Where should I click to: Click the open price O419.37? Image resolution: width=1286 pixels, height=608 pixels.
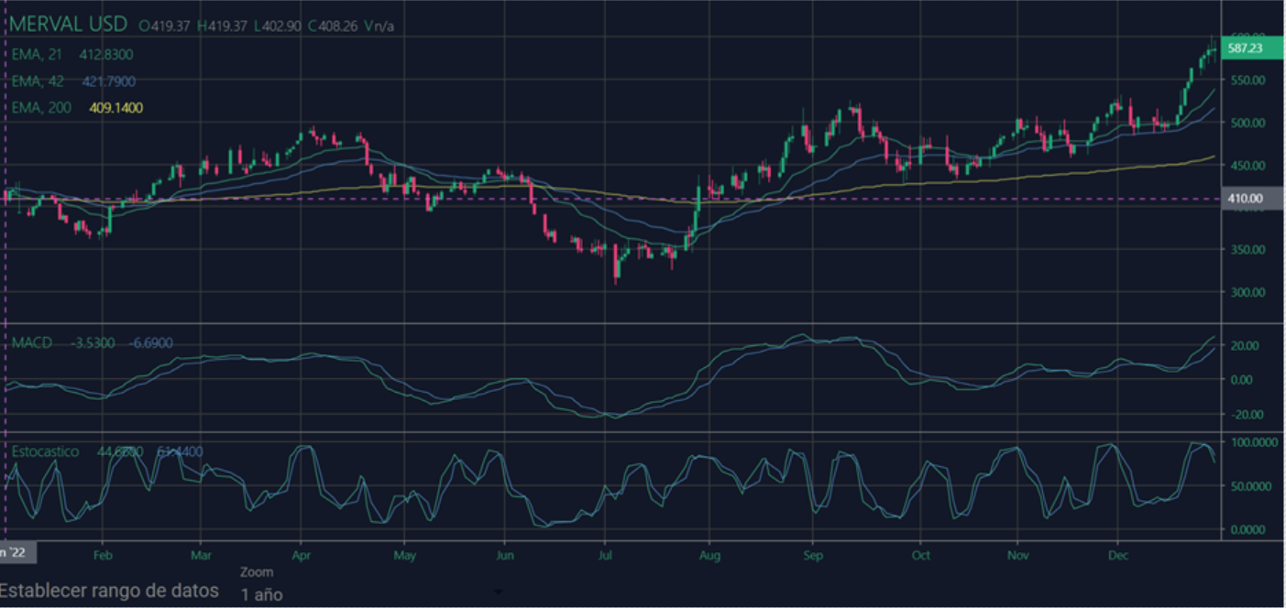coord(166,26)
